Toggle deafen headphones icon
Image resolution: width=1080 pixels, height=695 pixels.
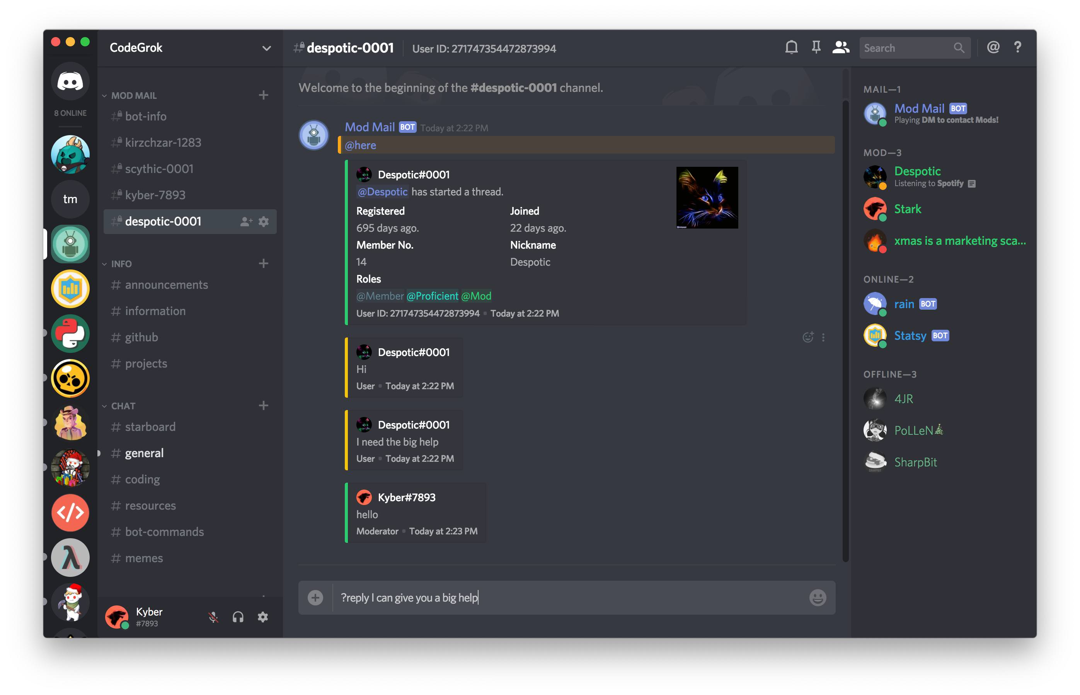238,617
